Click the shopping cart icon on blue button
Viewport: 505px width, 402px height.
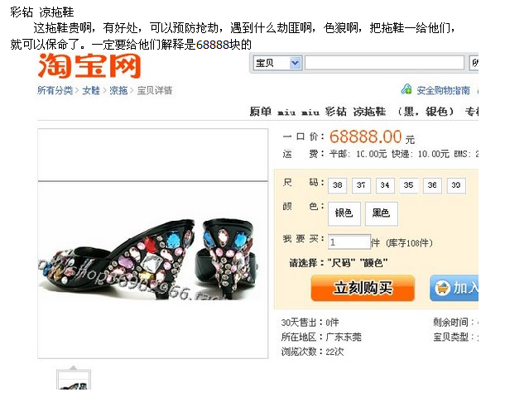pos(442,288)
